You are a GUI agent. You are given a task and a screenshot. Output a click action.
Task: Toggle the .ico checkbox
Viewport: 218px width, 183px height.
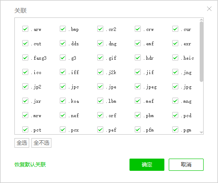click(25, 72)
